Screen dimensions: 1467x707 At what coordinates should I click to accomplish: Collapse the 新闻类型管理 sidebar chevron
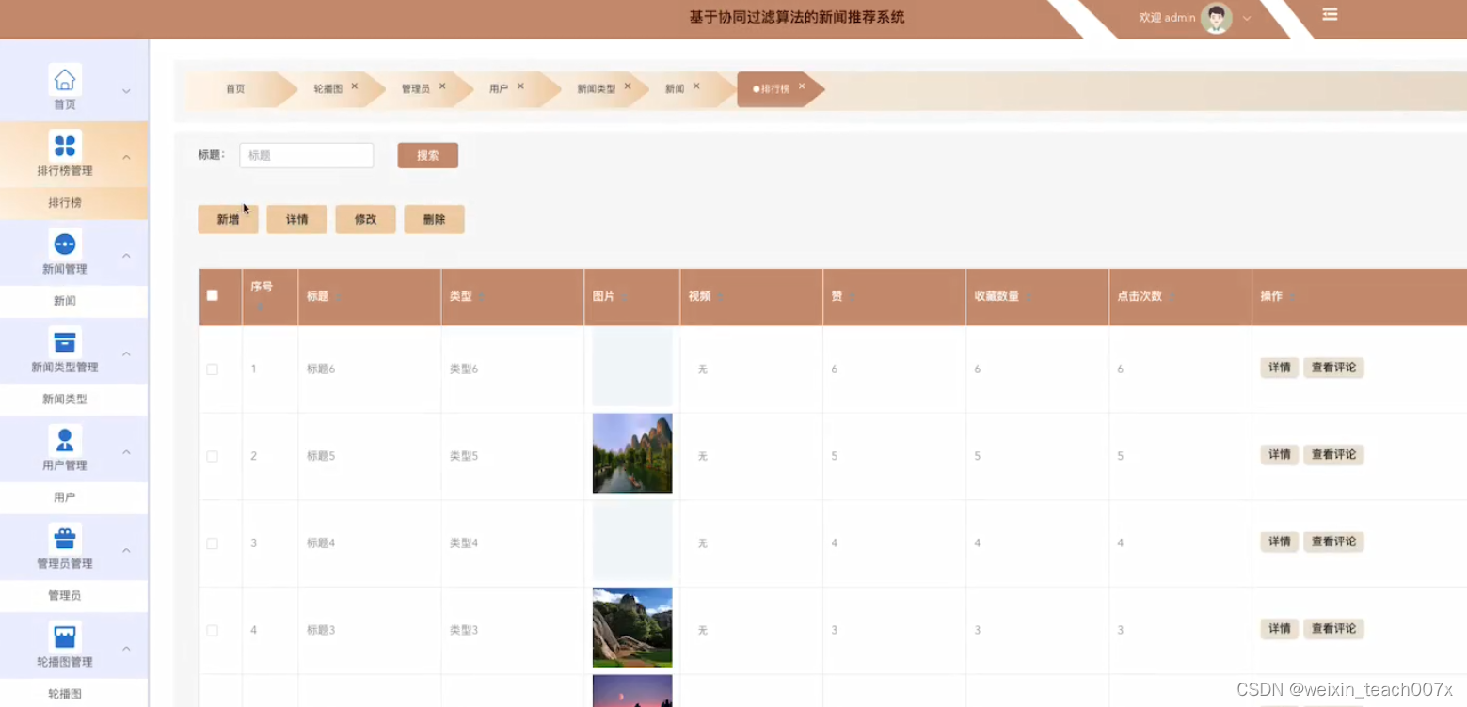(x=126, y=353)
